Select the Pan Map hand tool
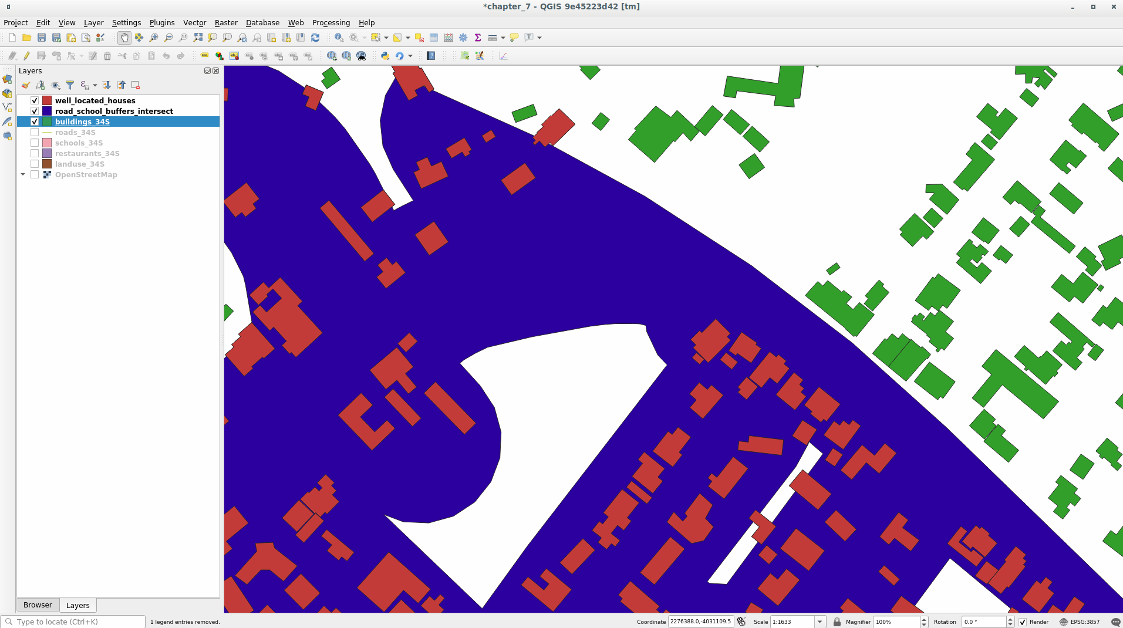This screenshot has width=1123, height=628. pos(124,38)
